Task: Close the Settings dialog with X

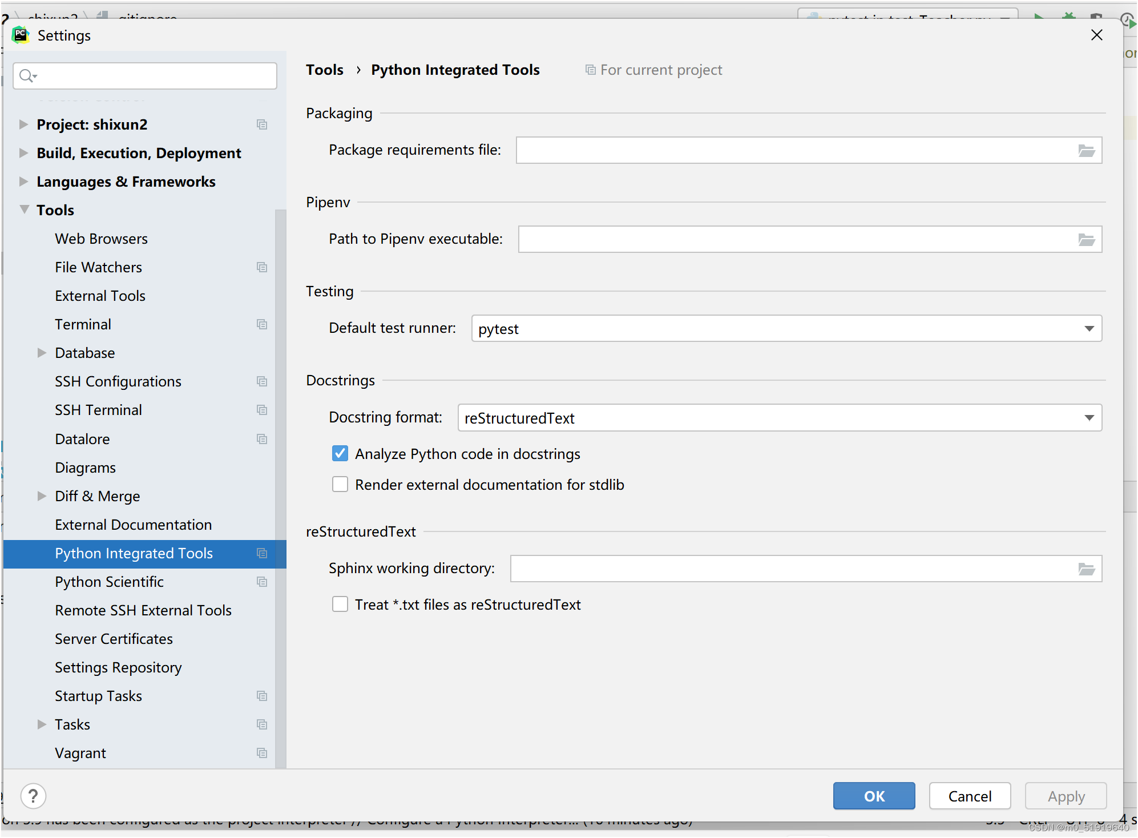Action: click(x=1096, y=35)
